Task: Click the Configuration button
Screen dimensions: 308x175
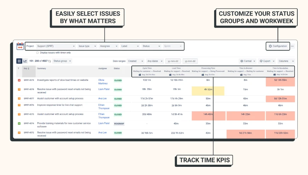Action: pyautogui.click(x=278, y=46)
